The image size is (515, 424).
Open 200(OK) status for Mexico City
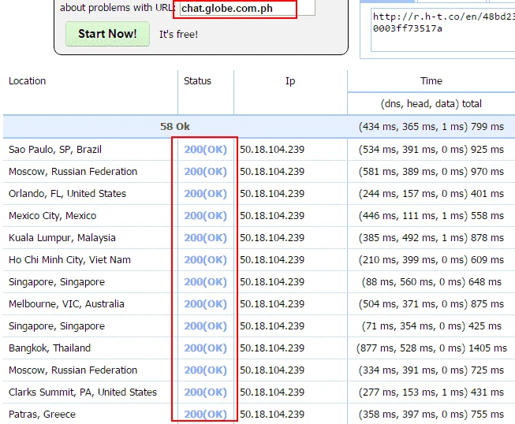tap(206, 216)
